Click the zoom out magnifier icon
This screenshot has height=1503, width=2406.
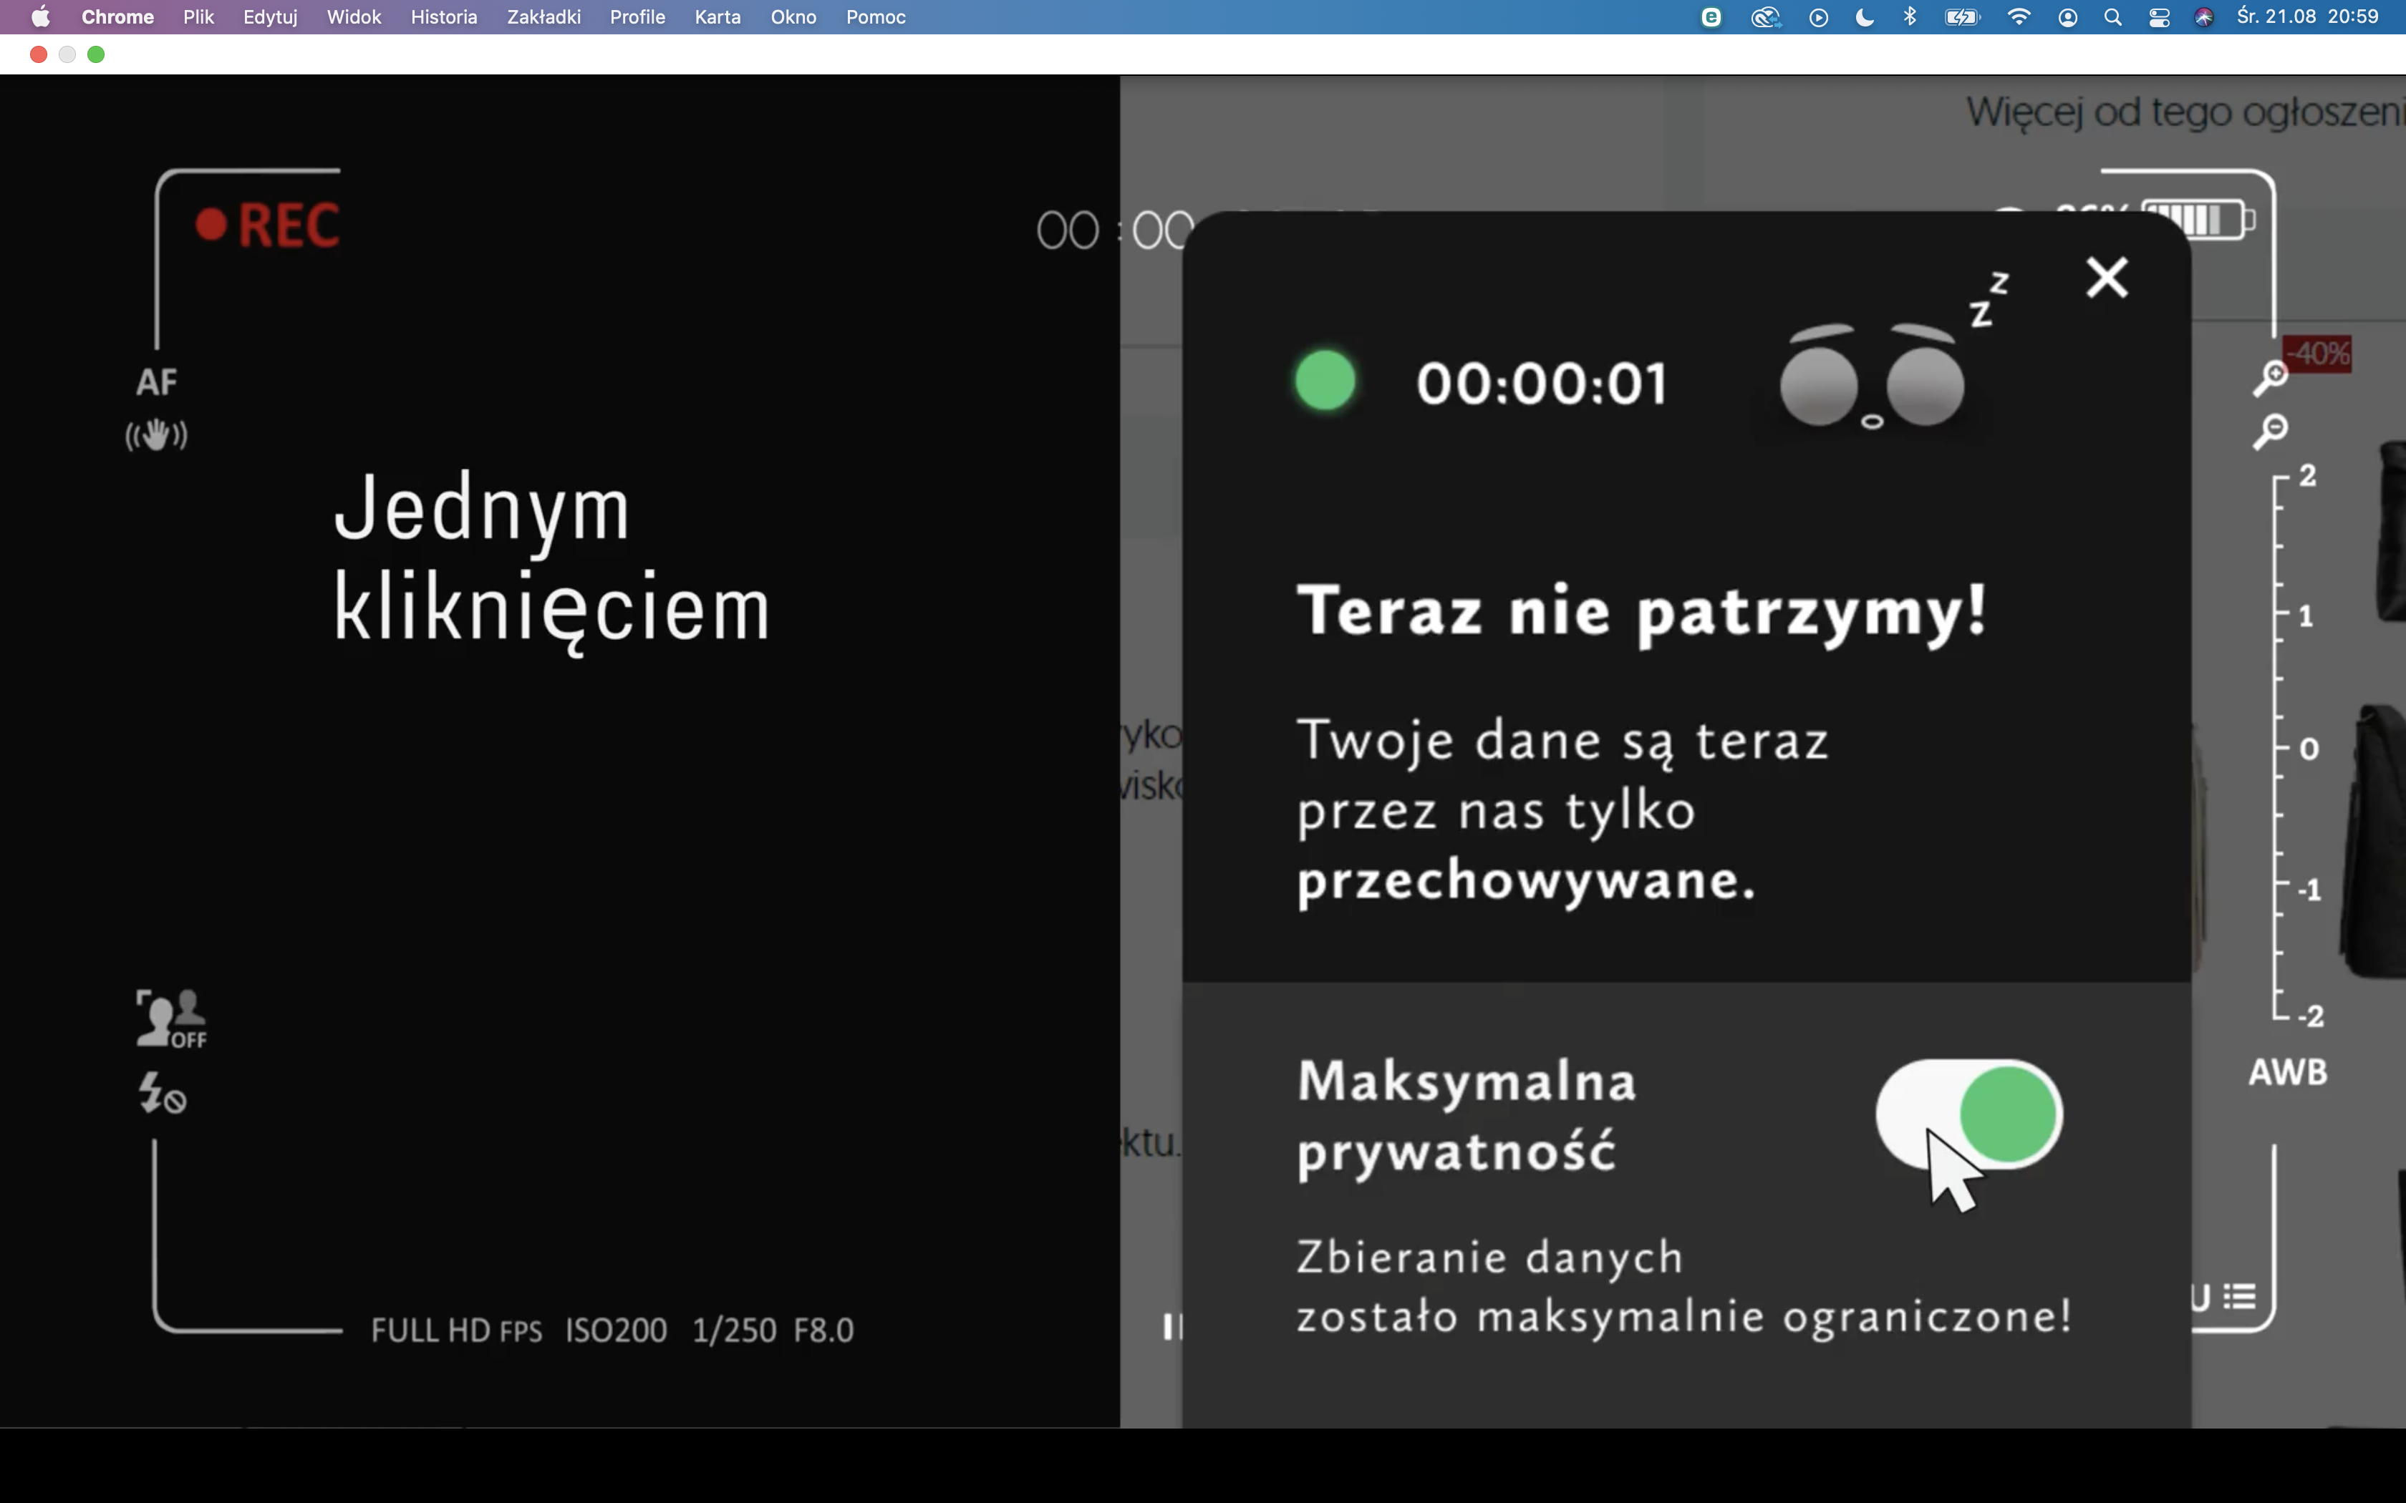click(x=2271, y=432)
